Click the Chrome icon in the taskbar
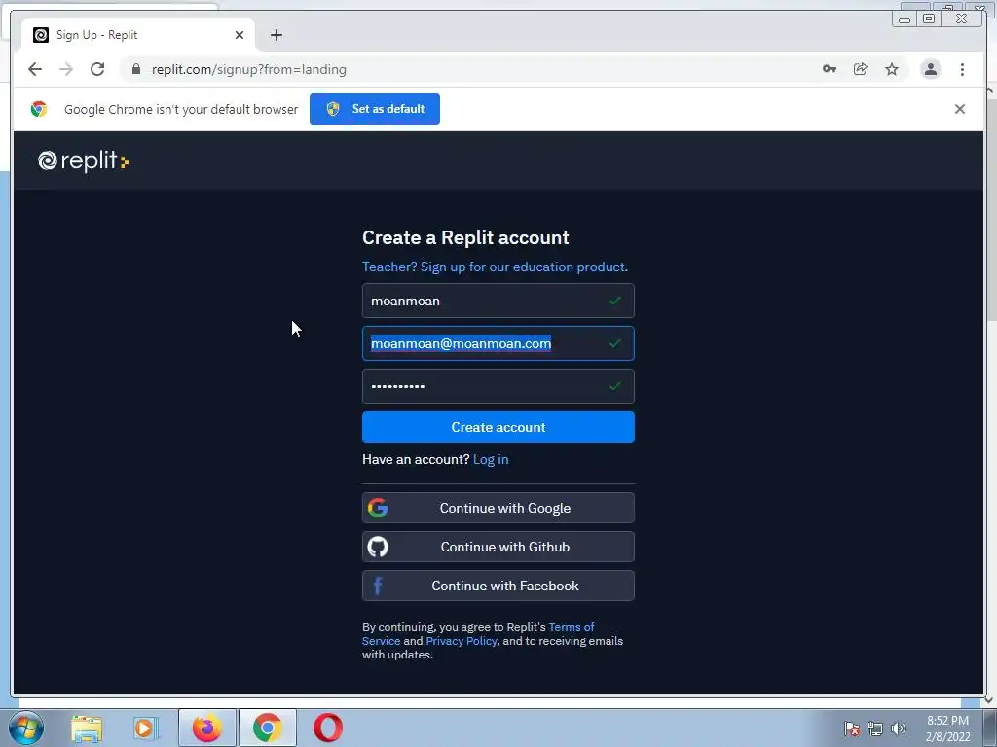 [267, 728]
